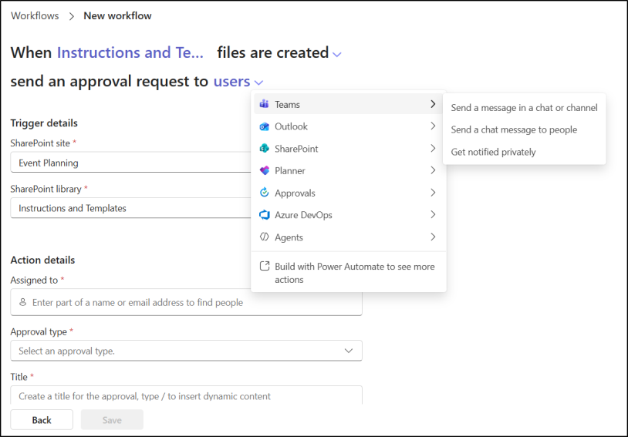Expand the Teams submenu chevron
Viewport: 628px width, 437px height.
(433, 104)
